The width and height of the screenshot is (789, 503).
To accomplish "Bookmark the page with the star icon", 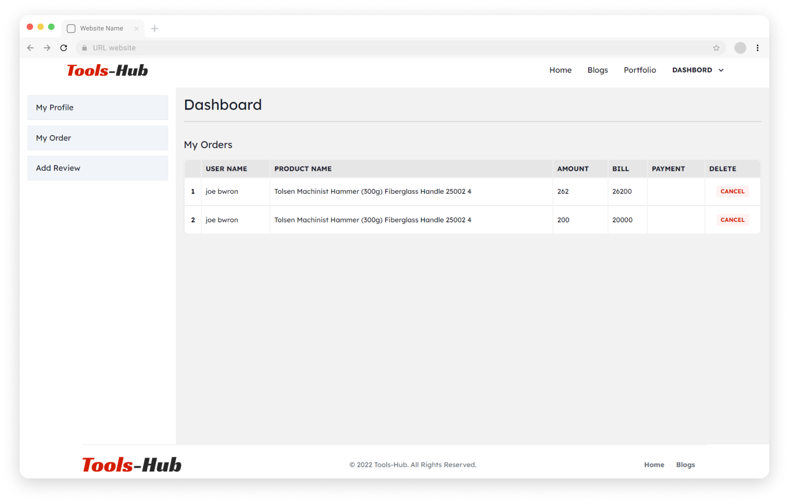I will click(x=716, y=48).
